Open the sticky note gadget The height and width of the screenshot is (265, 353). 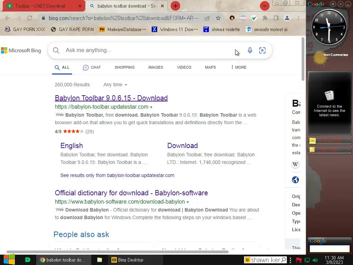pos(329,141)
